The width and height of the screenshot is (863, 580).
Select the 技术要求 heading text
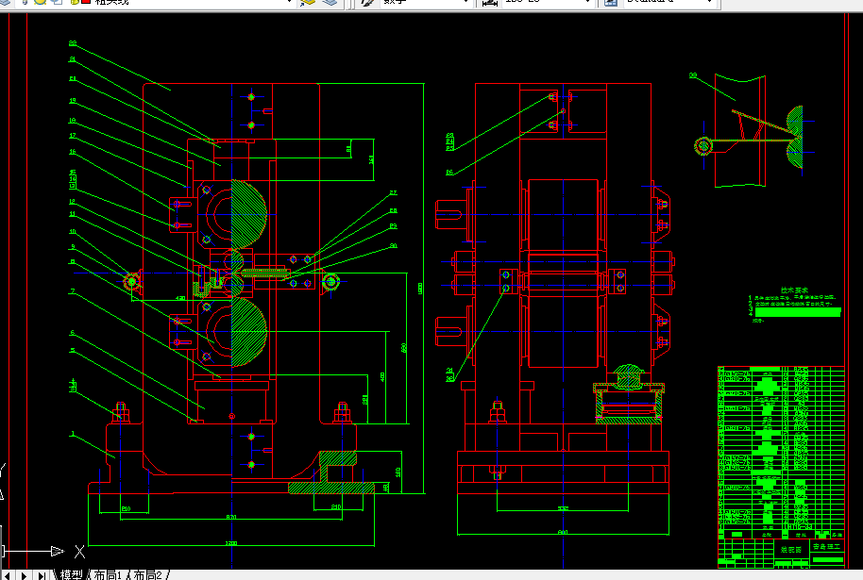[794, 290]
